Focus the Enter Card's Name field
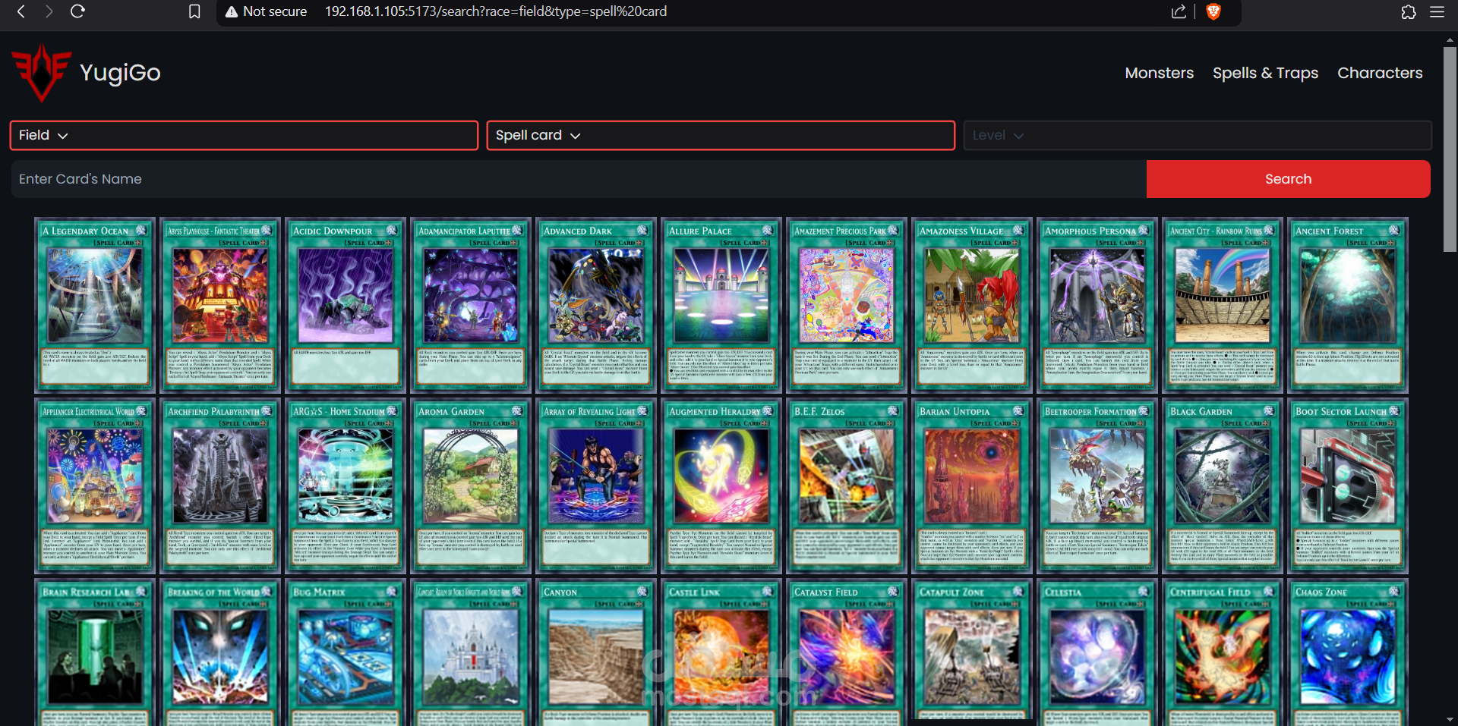This screenshot has width=1458, height=726. [x=579, y=179]
